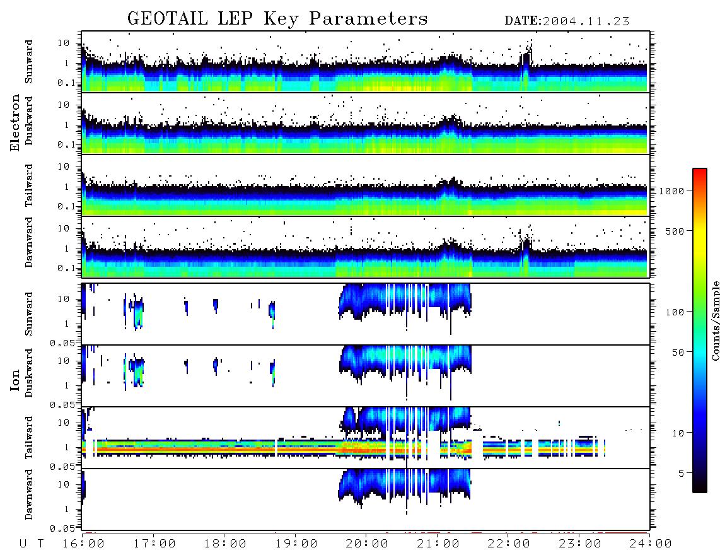
Task: Click "0.05" tick of Ion Dawnward panel
Action: click(x=62, y=529)
